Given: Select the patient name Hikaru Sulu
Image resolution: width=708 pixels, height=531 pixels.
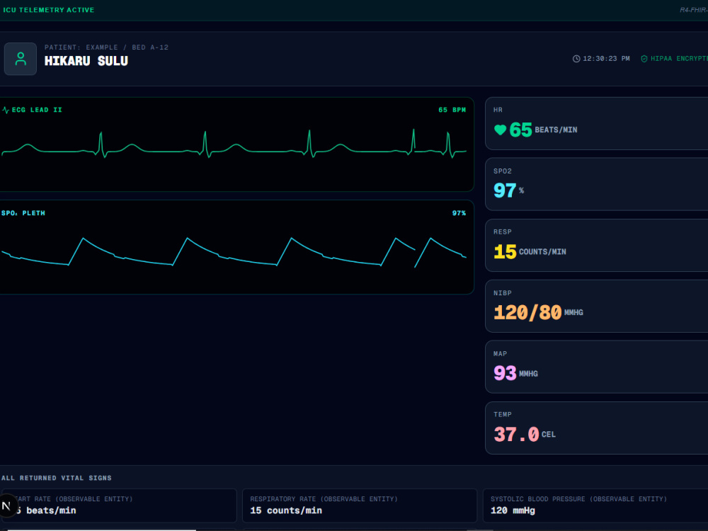Looking at the screenshot, I should 86,61.
